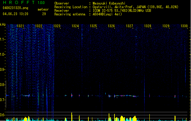The width and height of the screenshot is (191, 121).
Task: Click the 1327 time marker
Action: (x=129, y=26)
